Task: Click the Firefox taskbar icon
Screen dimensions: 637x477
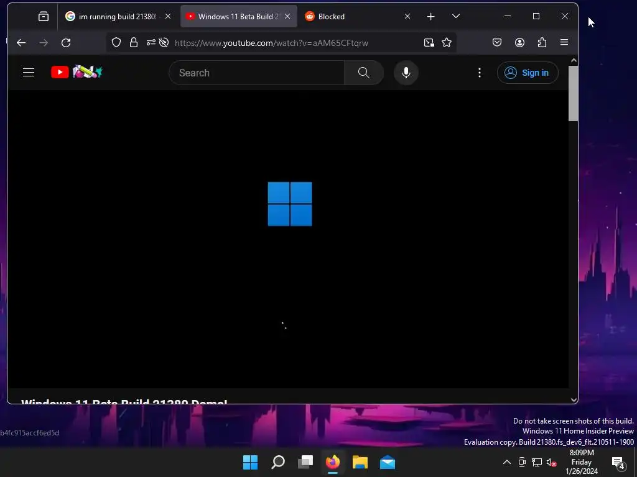Action: (333, 462)
